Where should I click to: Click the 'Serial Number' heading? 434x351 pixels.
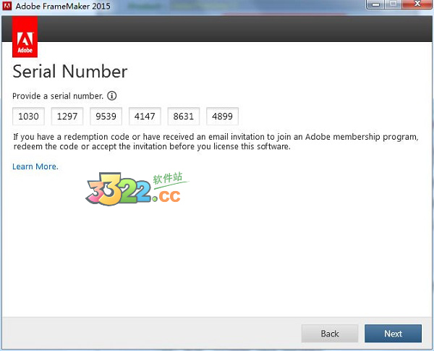[70, 72]
